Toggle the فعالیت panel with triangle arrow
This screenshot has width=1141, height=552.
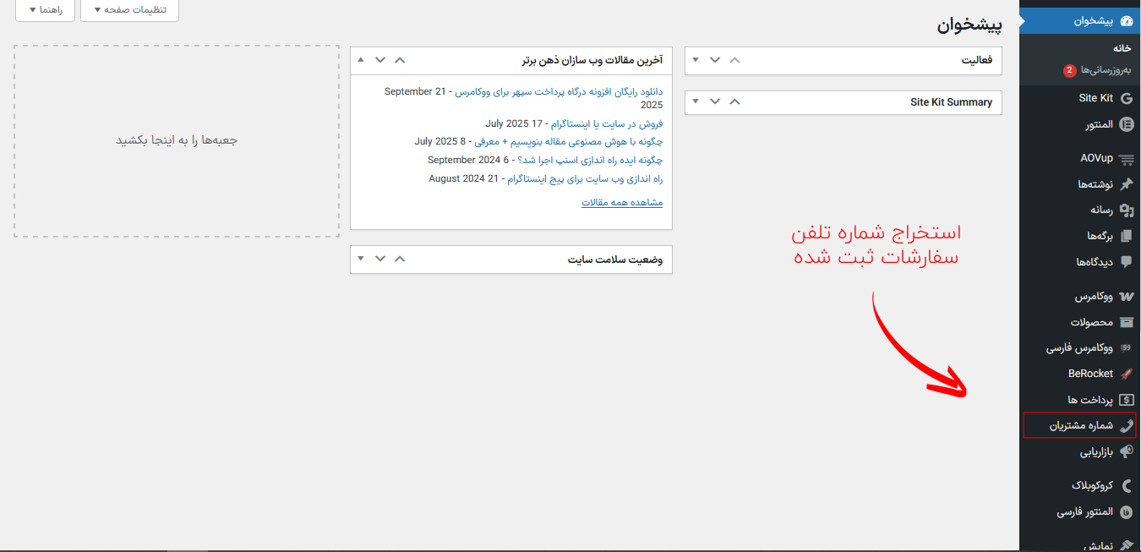point(696,60)
